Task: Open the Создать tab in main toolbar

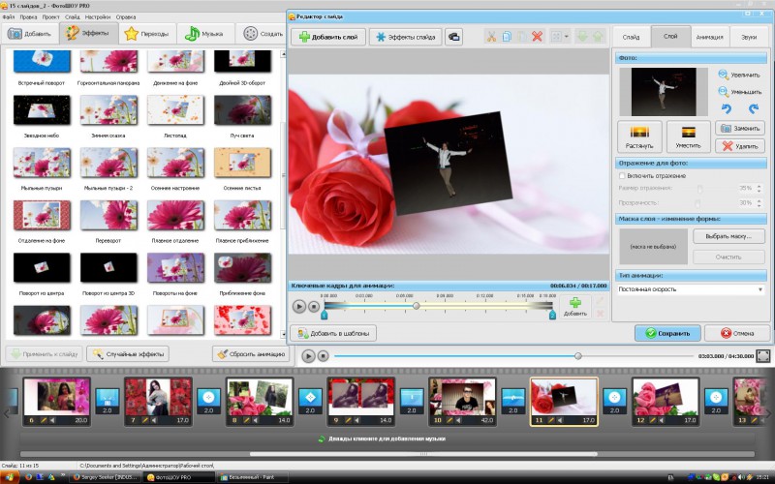Action: (x=263, y=34)
